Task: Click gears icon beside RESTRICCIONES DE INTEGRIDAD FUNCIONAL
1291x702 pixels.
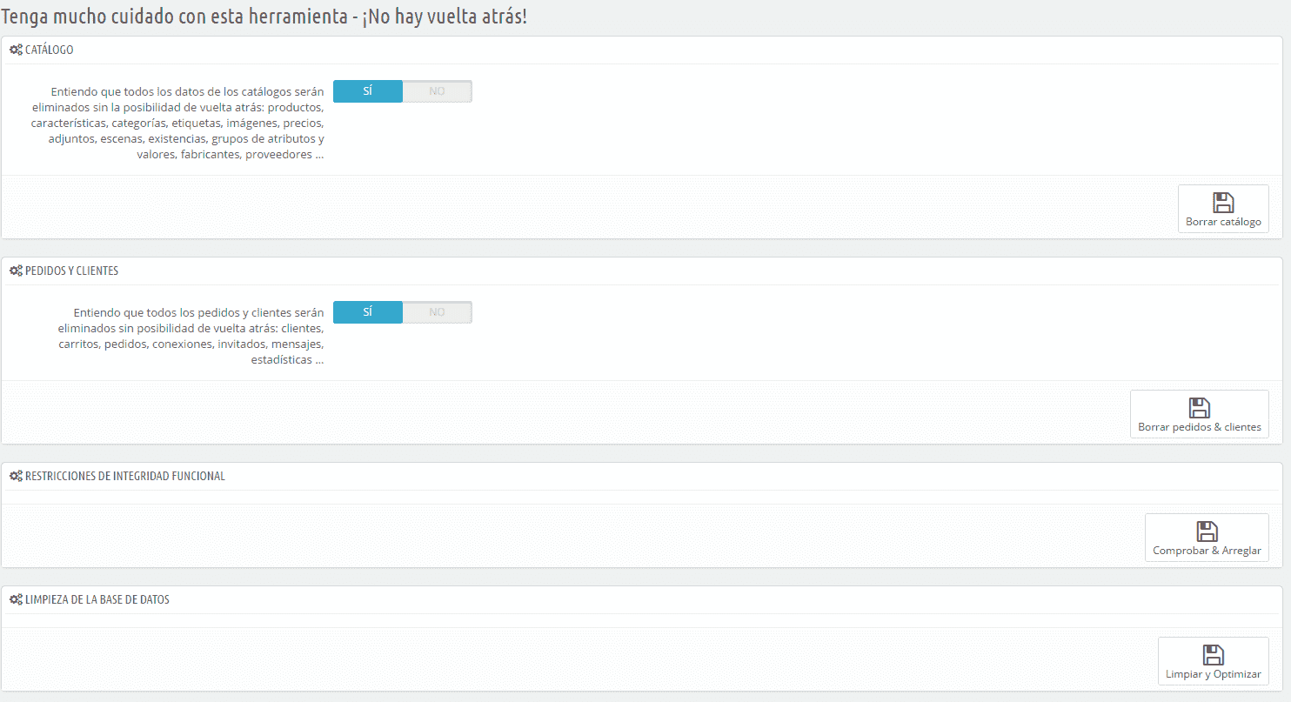Action: pyautogui.click(x=16, y=477)
